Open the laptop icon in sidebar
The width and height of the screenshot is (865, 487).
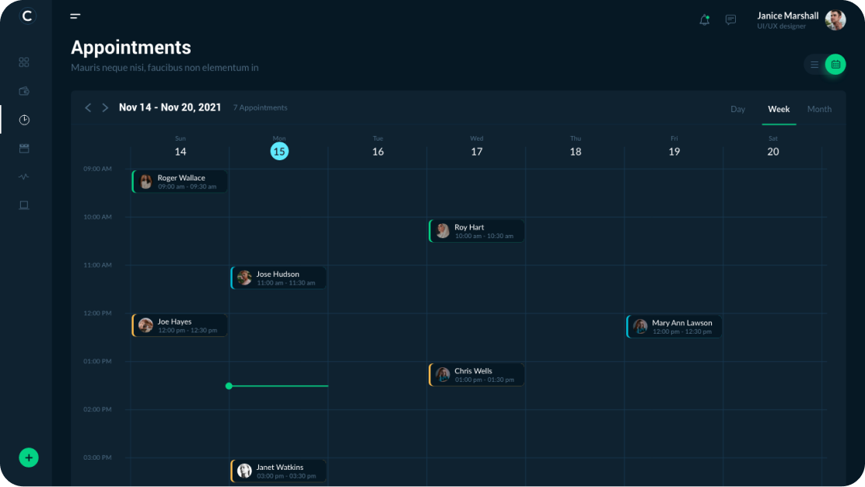click(24, 205)
